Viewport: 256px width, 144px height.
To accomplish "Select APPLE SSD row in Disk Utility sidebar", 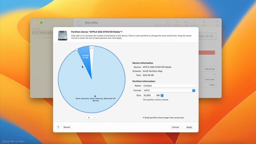I will [43, 33].
